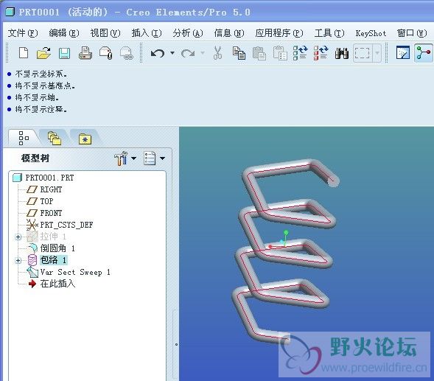Click the green spin center axis handle
The width and height of the screenshot is (434, 381).
click(286, 232)
